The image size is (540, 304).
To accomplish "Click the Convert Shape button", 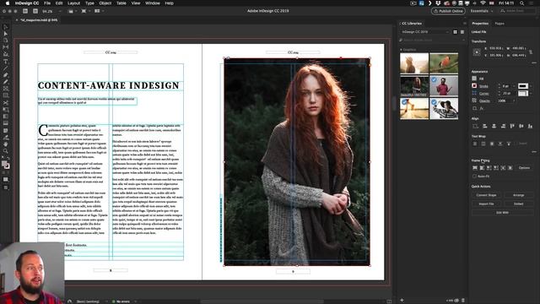I will 486,195.
